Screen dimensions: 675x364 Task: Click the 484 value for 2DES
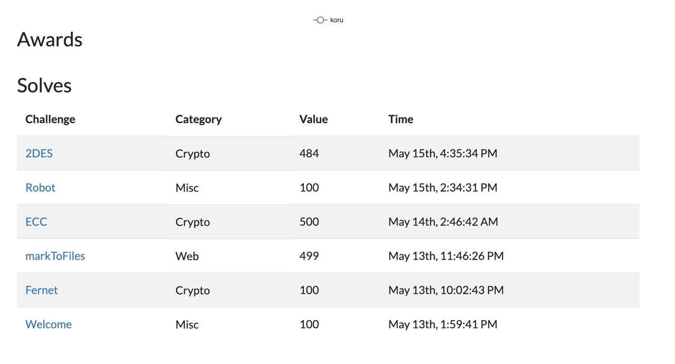309,153
